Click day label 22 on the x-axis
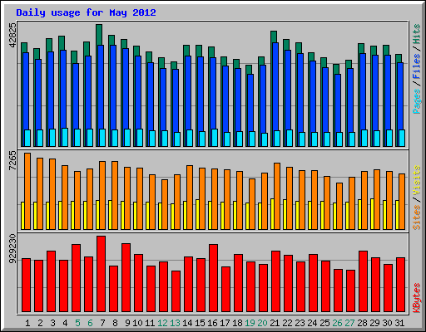The image size is (426, 332). click(287, 323)
